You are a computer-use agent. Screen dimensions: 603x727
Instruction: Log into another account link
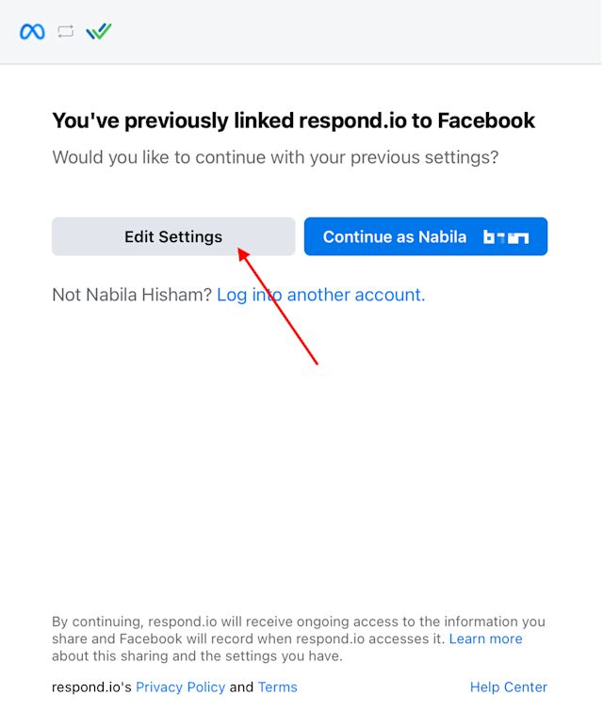321,295
